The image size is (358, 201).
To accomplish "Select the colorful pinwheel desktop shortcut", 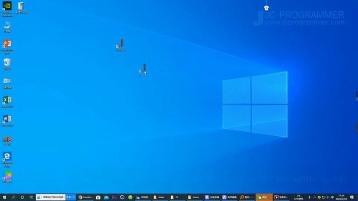I will click(x=7, y=176).
